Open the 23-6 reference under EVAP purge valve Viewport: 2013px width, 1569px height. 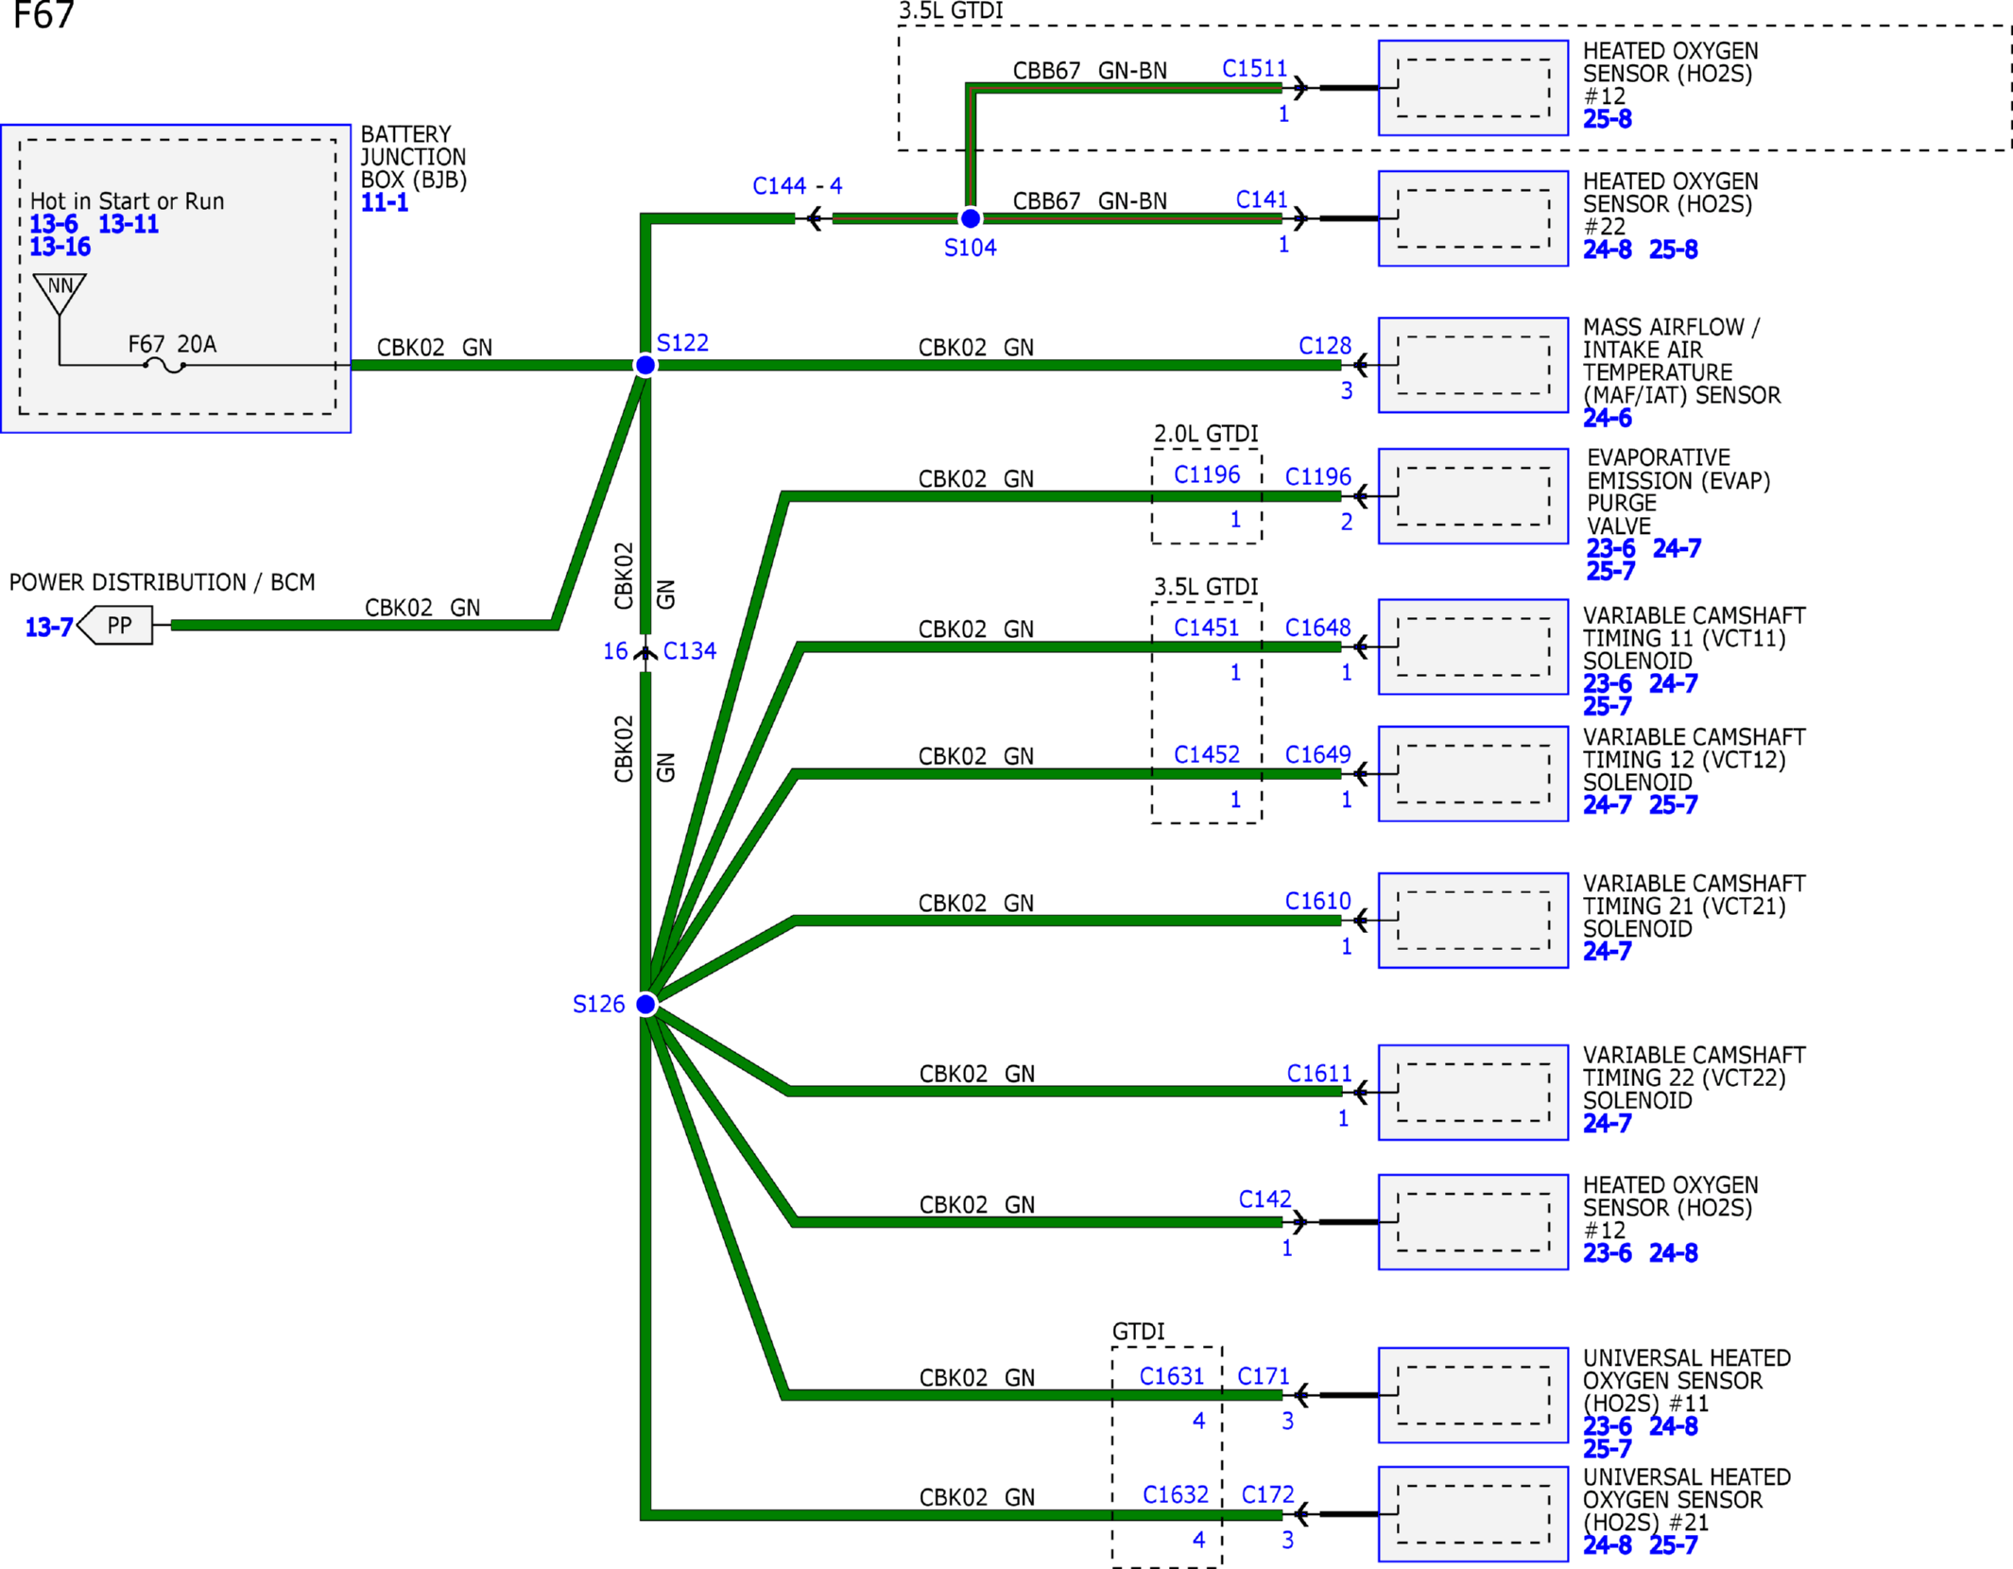[x=1610, y=548]
